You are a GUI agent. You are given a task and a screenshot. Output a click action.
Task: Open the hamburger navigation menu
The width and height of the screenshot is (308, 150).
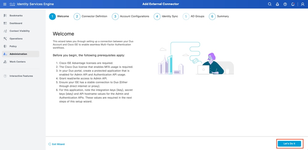(x=5, y=4)
